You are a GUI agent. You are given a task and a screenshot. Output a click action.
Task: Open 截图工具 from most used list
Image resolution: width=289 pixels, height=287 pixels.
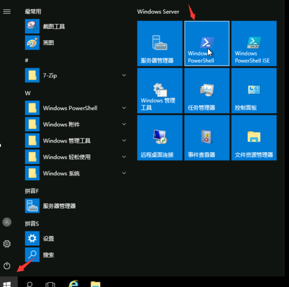pos(76,26)
